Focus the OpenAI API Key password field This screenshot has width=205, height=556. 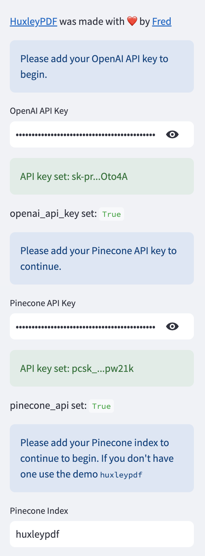(86, 134)
